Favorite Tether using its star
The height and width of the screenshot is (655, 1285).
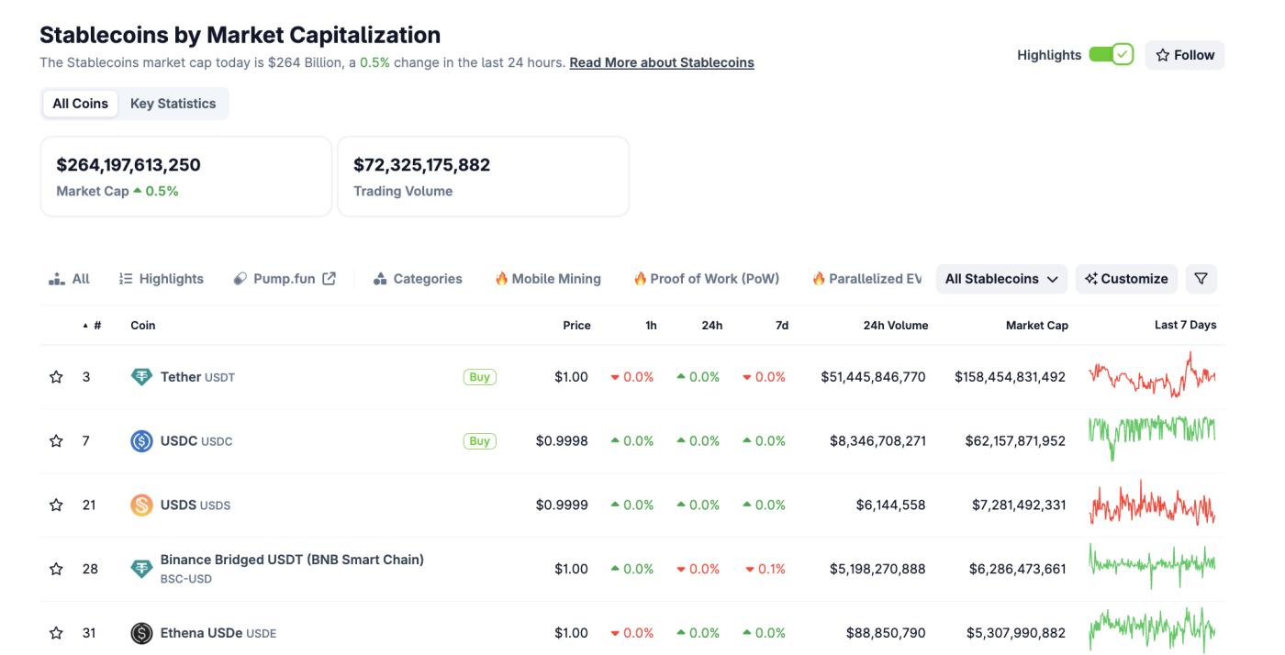point(55,376)
